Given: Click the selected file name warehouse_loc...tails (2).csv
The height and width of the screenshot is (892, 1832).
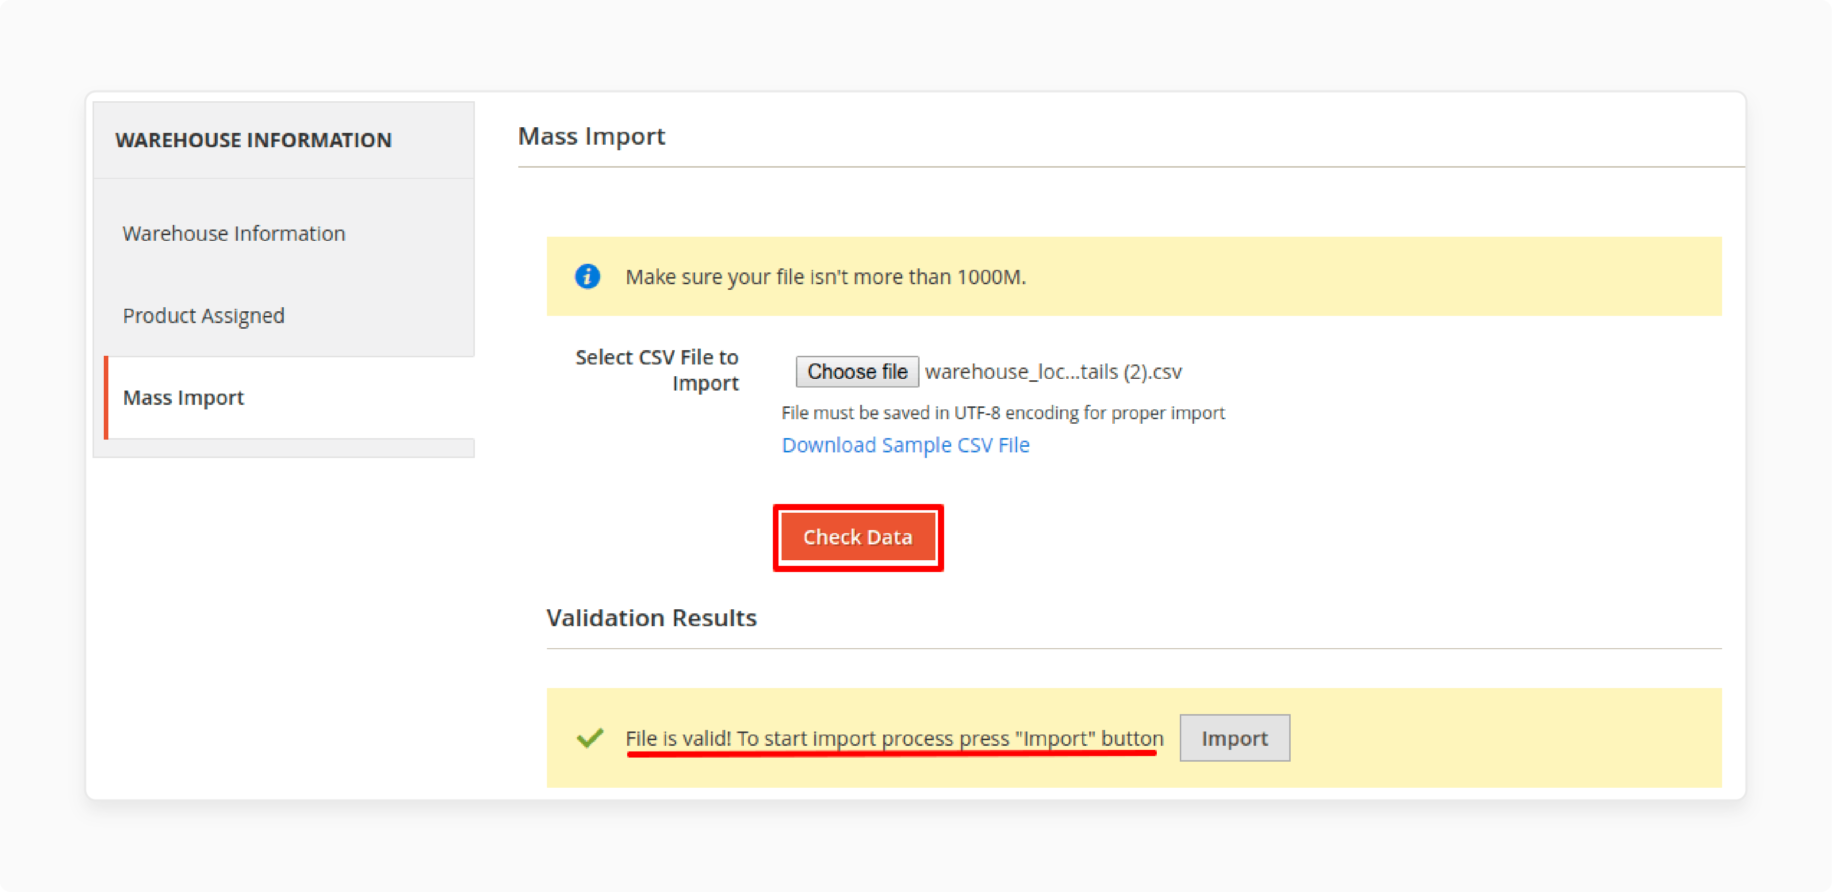Looking at the screenshot, I should click(x=1054, y=371).
